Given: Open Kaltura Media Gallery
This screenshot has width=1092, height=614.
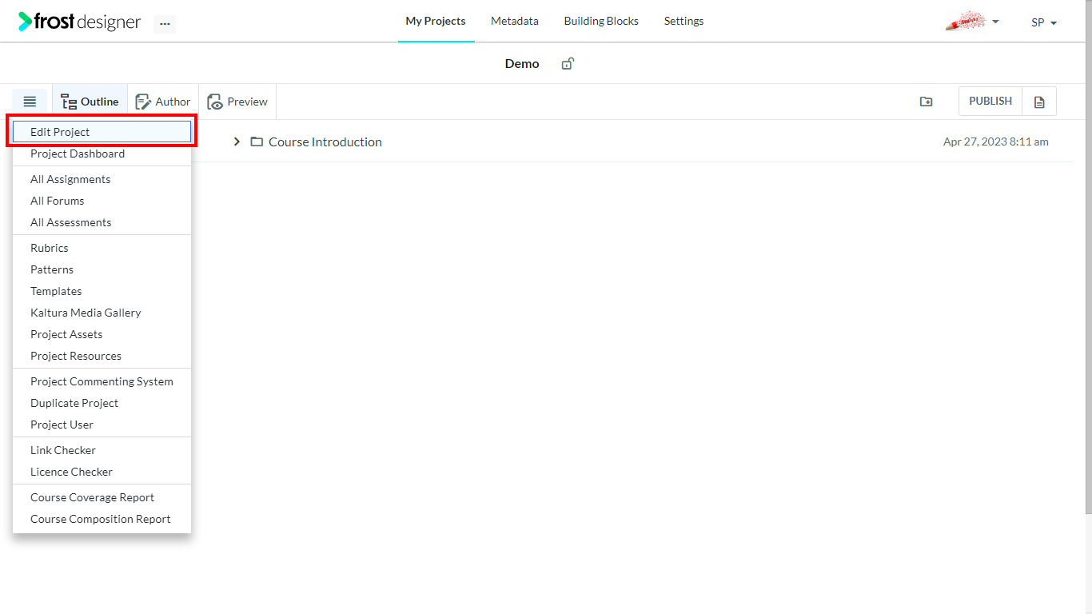Looking at the screenshot, I should [102, 313].
